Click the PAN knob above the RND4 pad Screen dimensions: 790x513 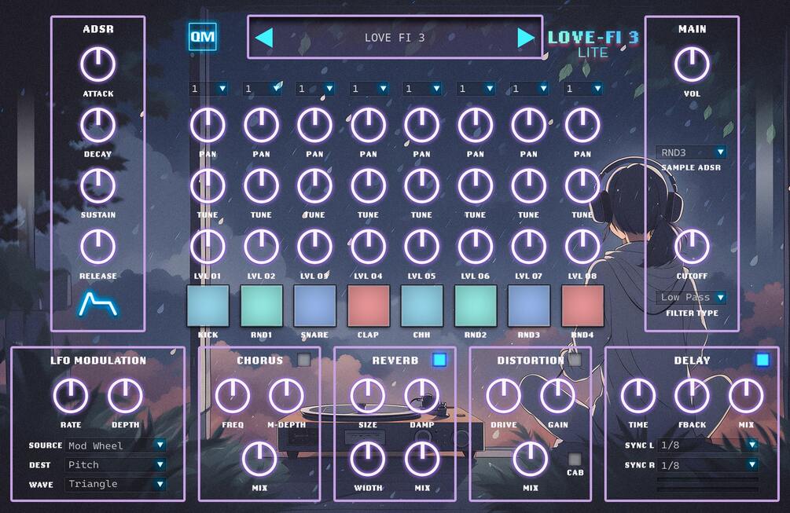click(x=582, y=125)
